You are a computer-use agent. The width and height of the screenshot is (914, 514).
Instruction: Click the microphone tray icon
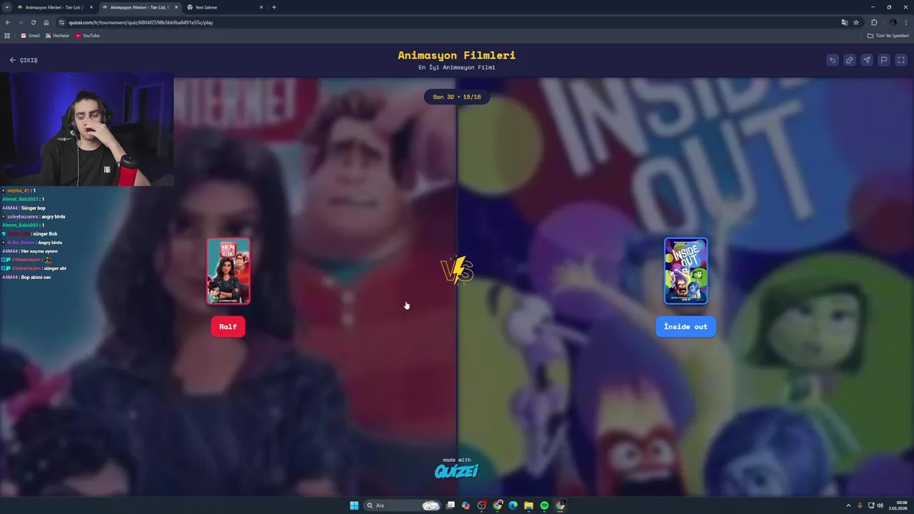[860, 505]
